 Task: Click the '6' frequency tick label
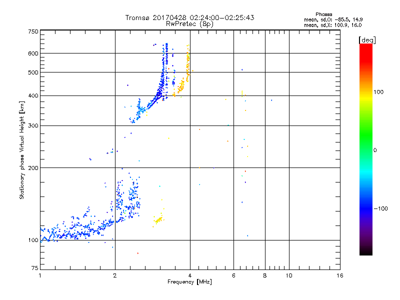click(233, 275)
